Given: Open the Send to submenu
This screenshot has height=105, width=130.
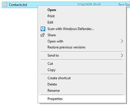Looking at the screenshot, I should click(82, 55).
